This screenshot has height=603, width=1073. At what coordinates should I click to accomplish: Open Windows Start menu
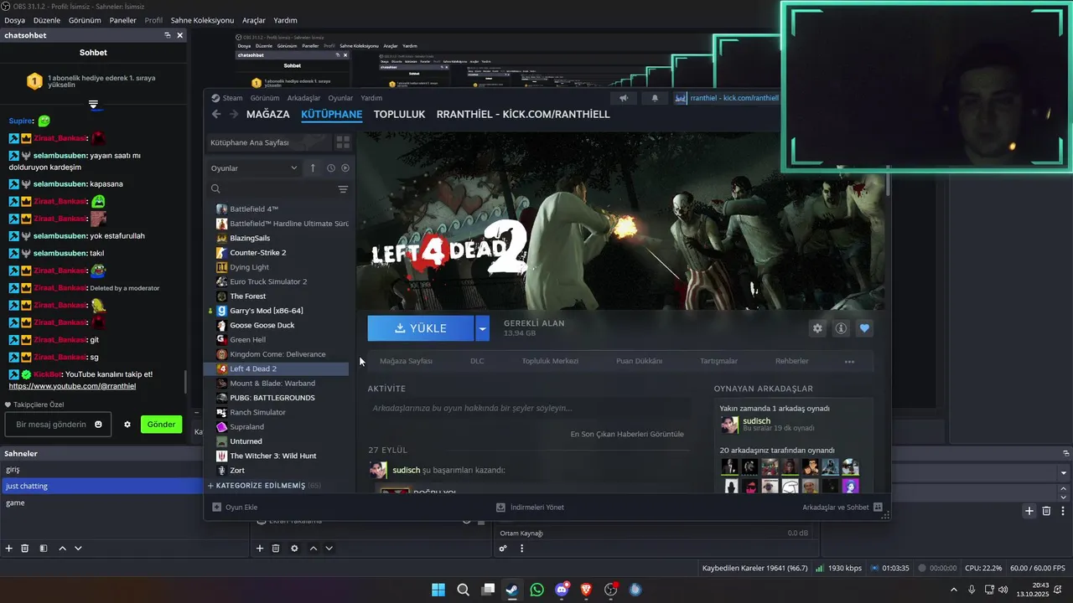(x=438, y=590)
